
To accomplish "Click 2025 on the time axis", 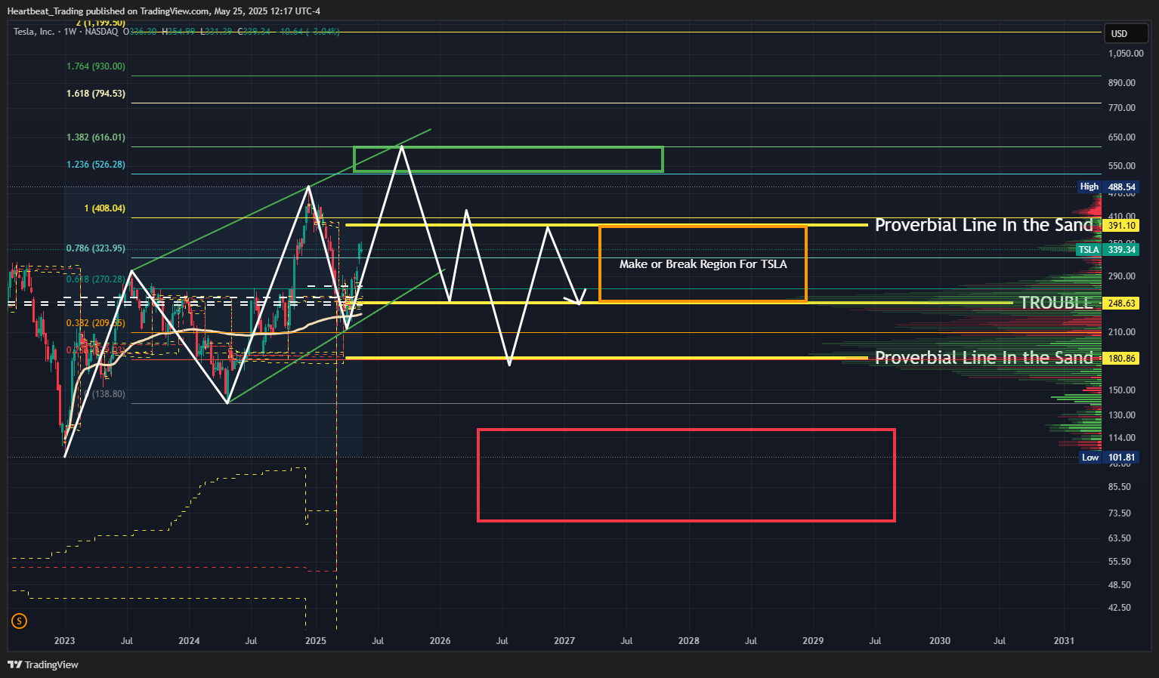I will point(316,641).
